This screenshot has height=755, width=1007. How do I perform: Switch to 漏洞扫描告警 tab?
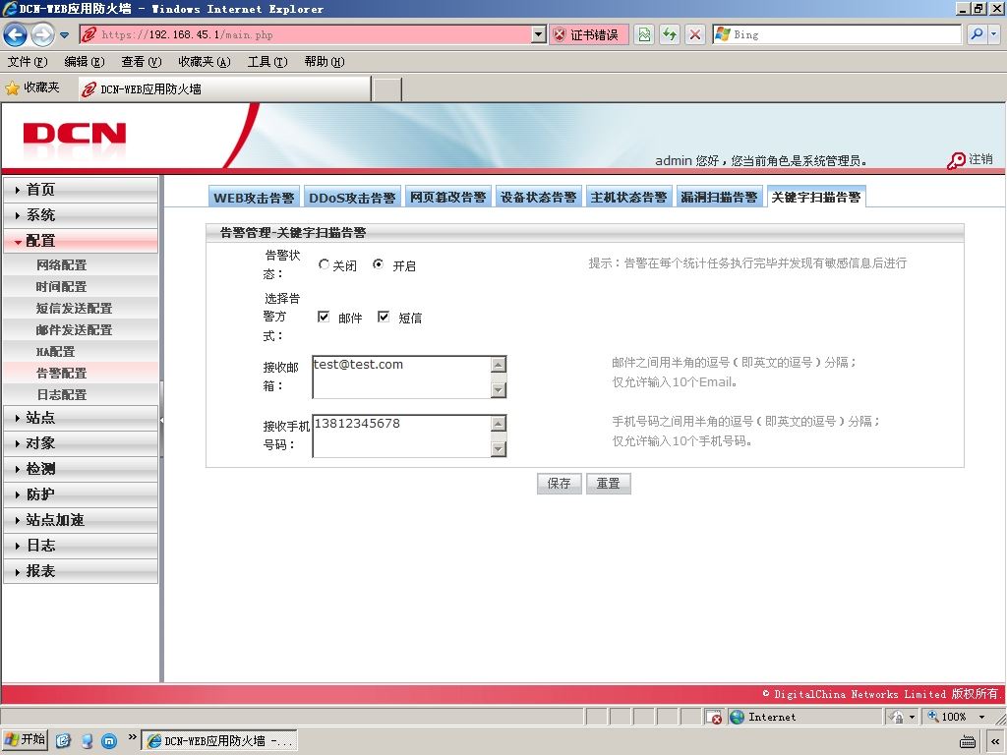(719, 197)
